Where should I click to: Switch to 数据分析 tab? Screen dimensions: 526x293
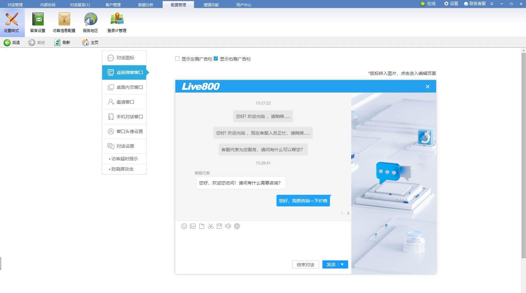tap(146, 5)
